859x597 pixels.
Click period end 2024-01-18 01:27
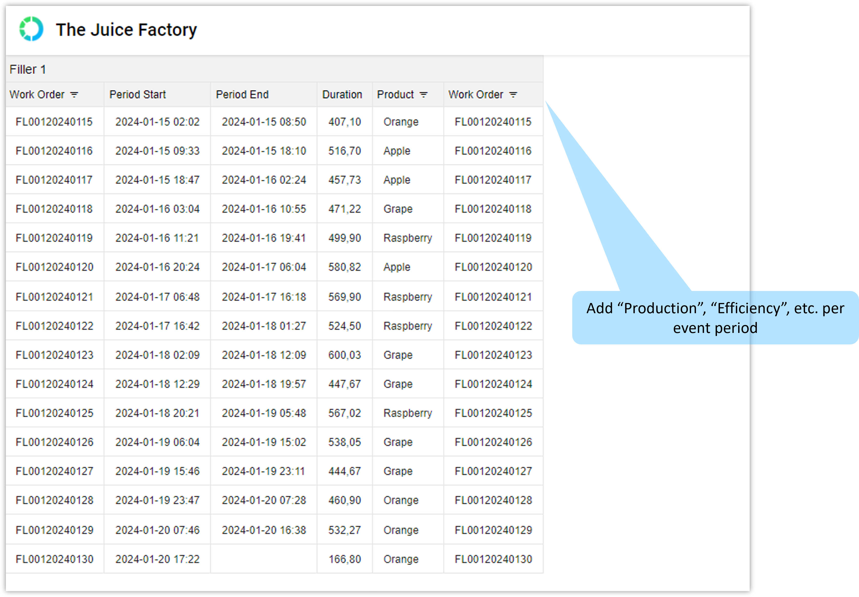264,326
